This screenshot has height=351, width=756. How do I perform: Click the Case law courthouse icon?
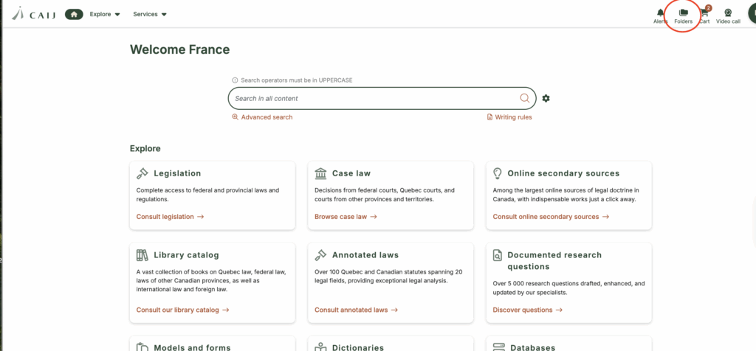pyautogui.click(x=320, y=173)
